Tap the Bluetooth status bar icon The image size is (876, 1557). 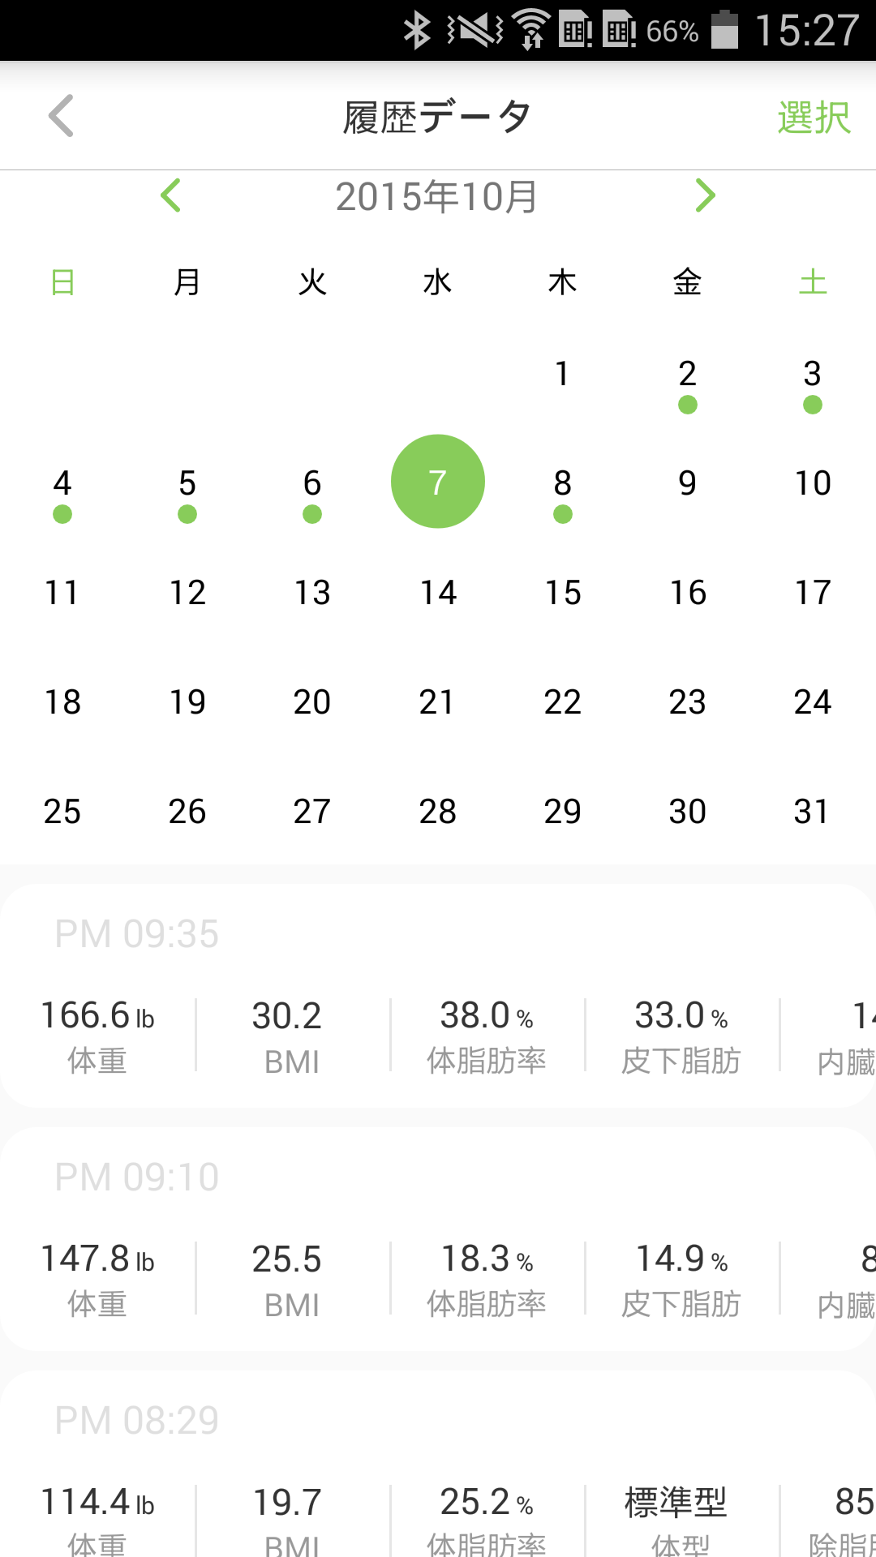[417, 31]
